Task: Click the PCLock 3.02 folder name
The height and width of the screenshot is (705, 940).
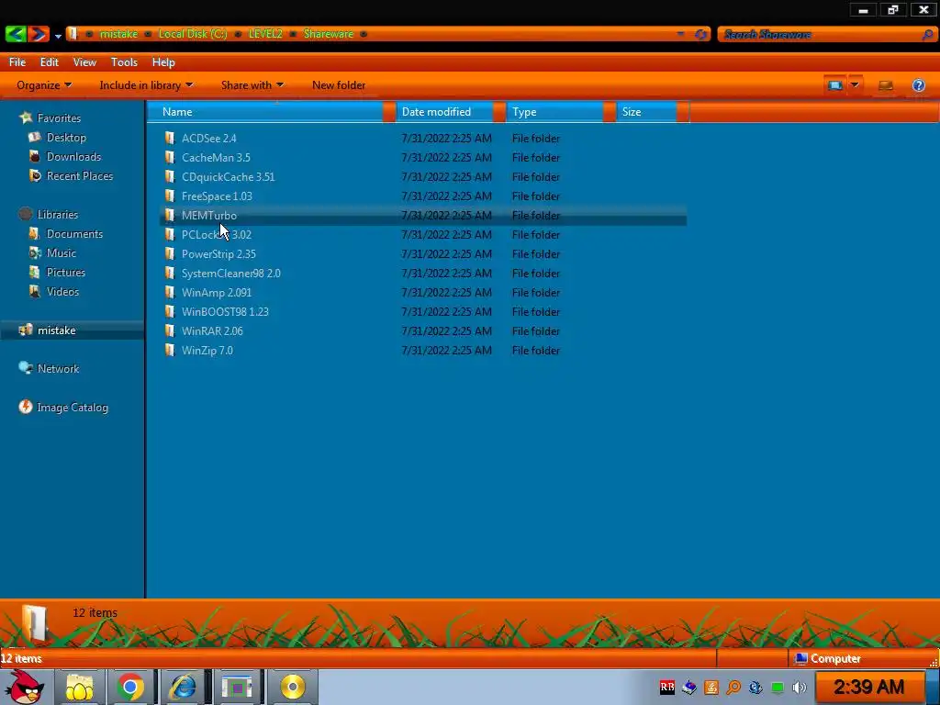Action: (217, 234)
